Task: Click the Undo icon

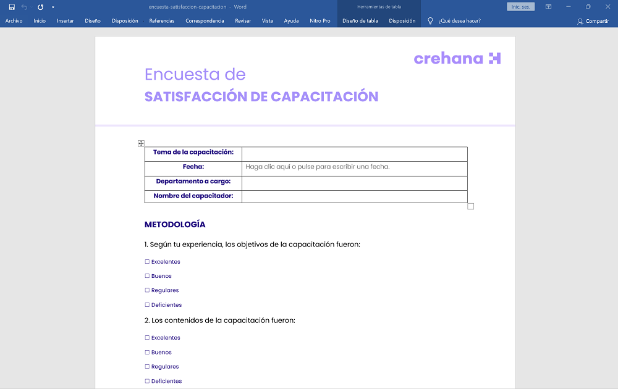Action: coord(23,7)
